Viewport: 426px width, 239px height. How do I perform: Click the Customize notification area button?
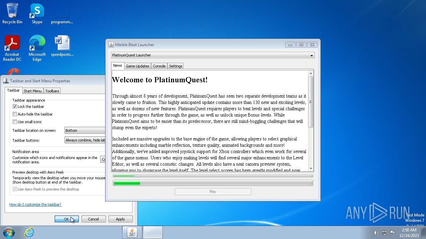103,159
